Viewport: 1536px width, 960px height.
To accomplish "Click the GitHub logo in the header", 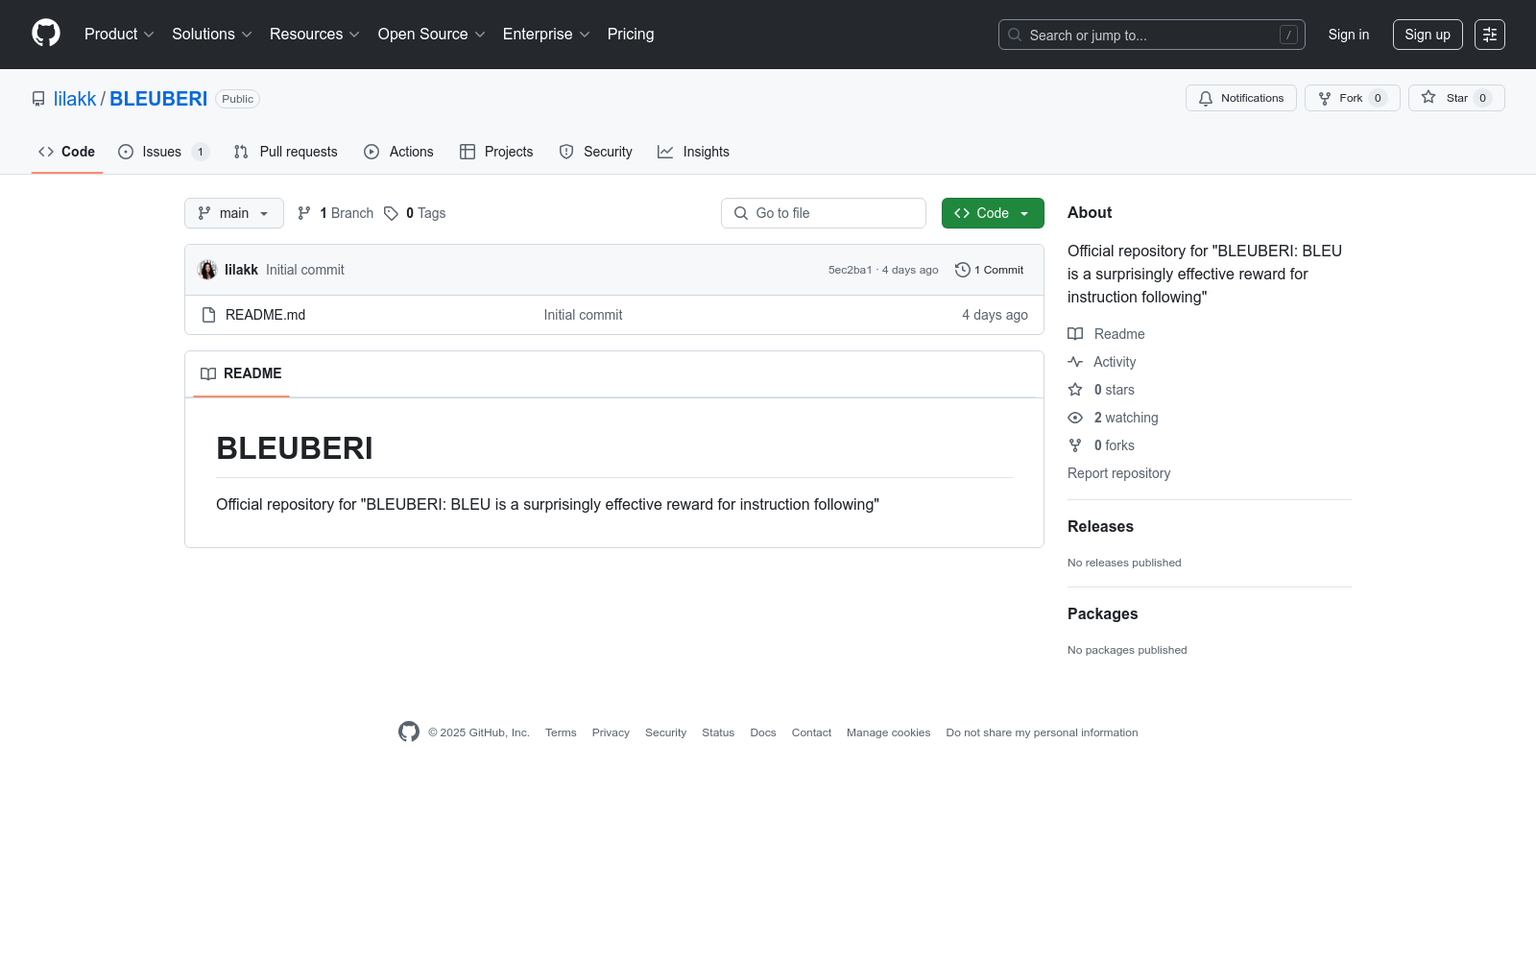I will point(46,34).
